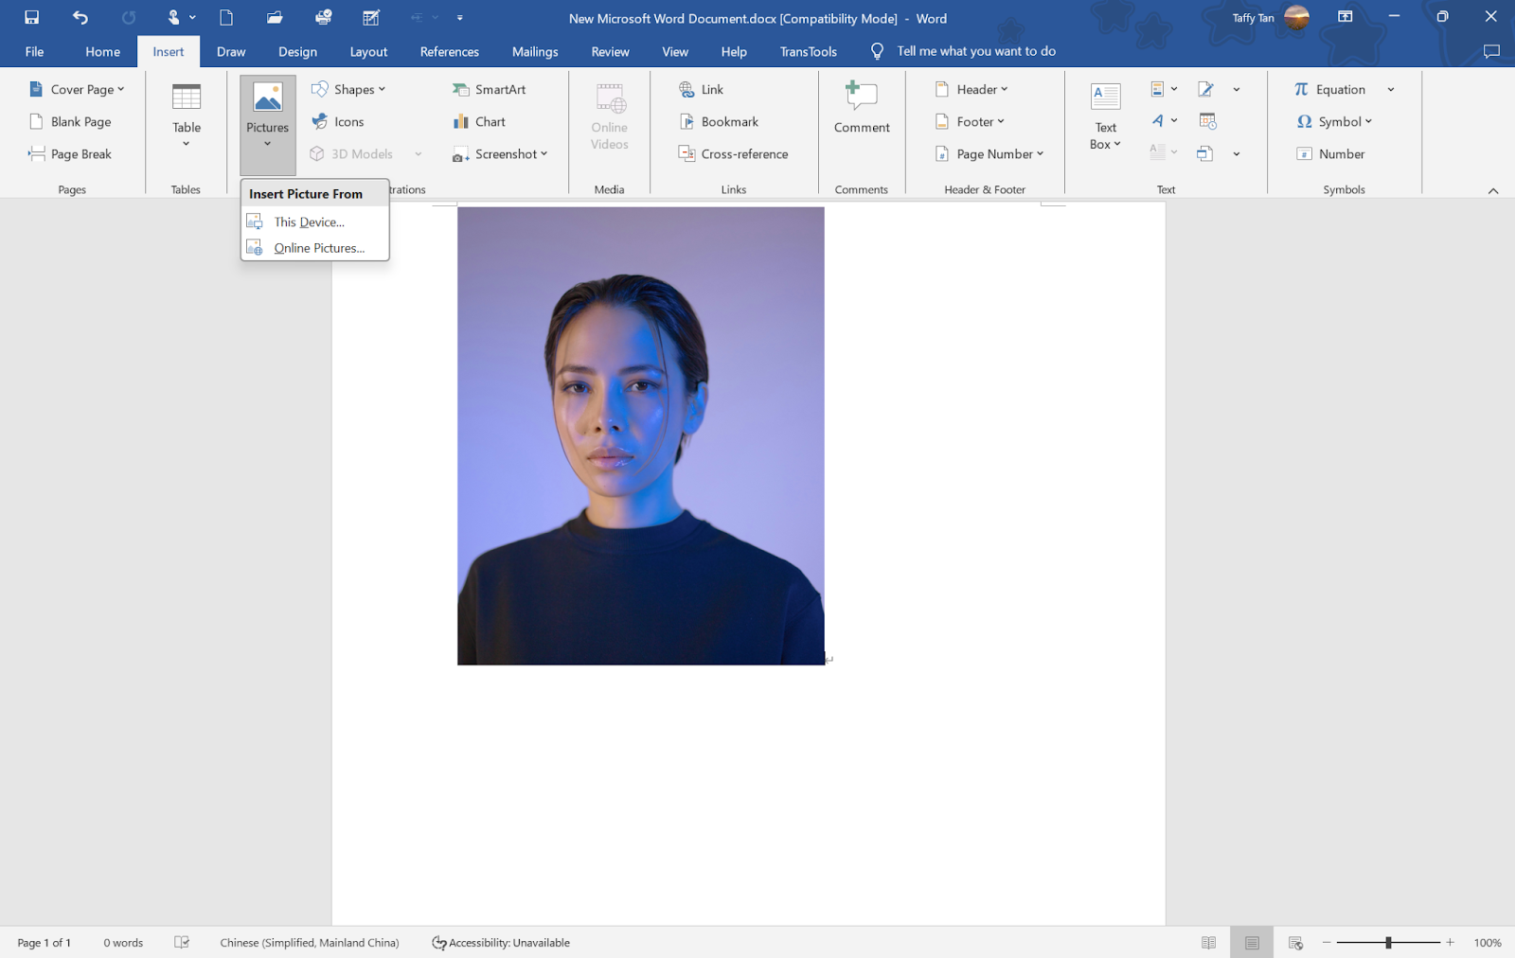Screen dimensions: 1515x958
Task: Switch to the Mailings tab
Action: 535,51
